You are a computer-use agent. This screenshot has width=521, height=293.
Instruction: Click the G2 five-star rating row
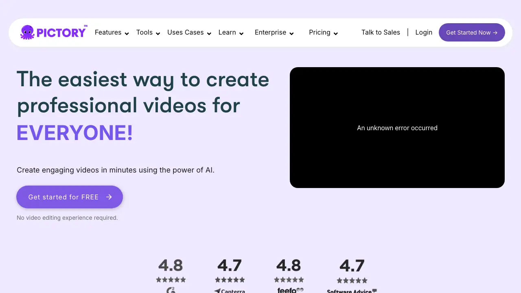click(x=171, y=280)
